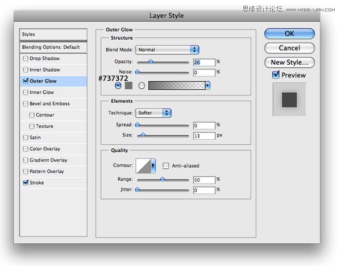Open the Contour curve picker thumbnail
341x266 pixels.
click(146, 165)
